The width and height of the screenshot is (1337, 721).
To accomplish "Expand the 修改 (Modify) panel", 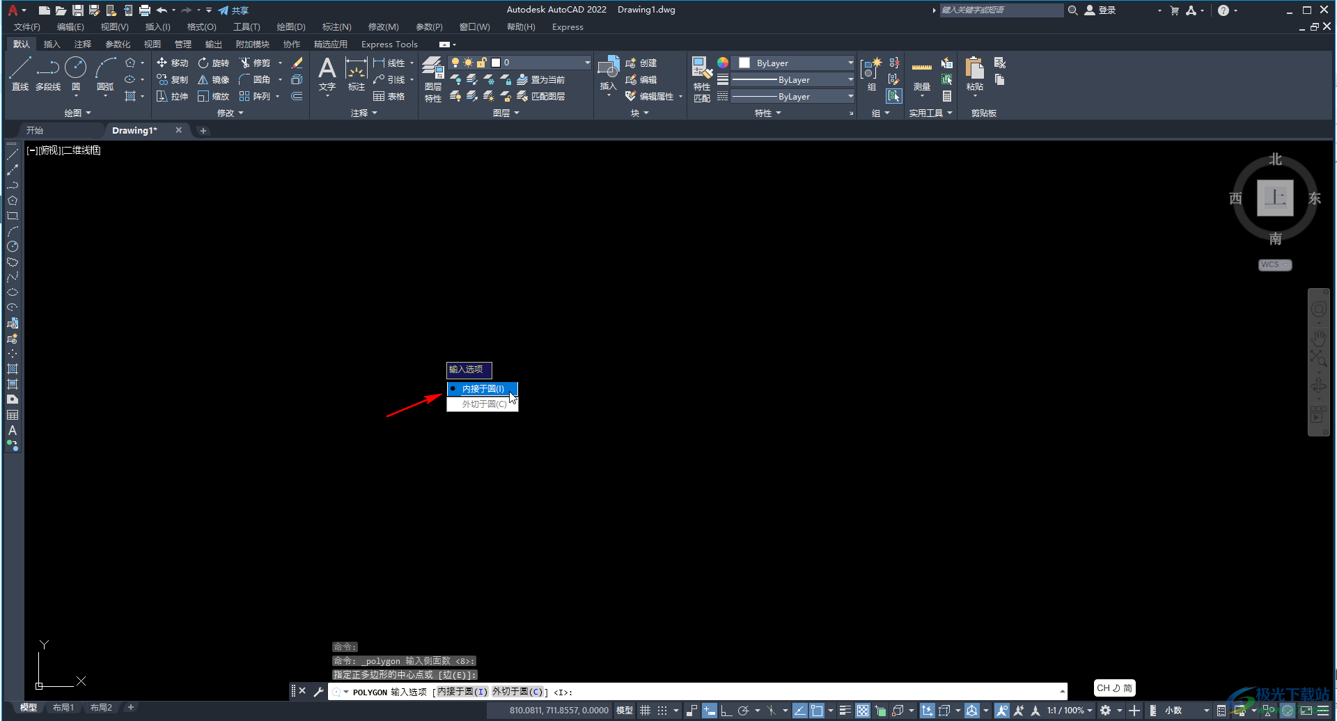I will [x=230, y=113].
